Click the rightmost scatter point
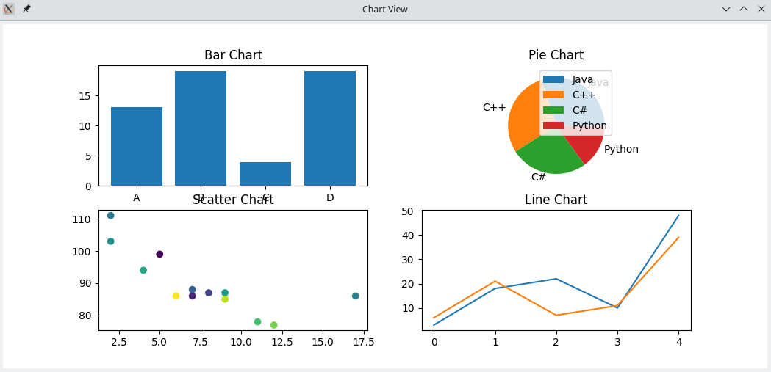Screen dimensions: 771x372 356,296
